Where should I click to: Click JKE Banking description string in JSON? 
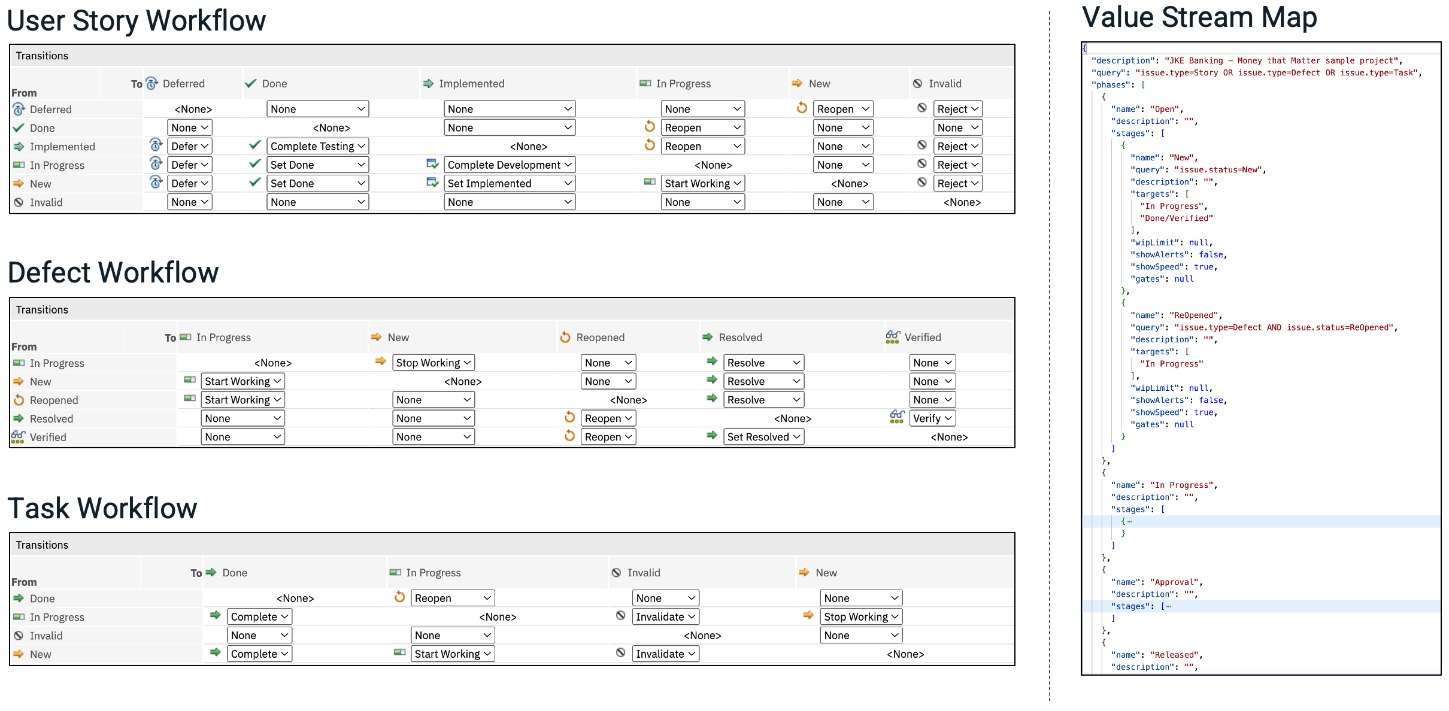point(1281,60)
